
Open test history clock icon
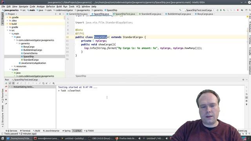coord(44,83)
